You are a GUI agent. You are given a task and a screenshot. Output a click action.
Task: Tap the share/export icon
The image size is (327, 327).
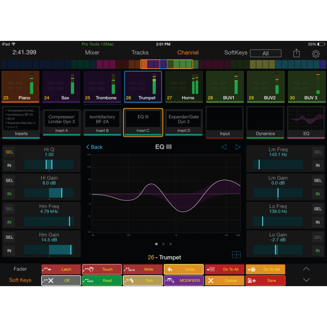[x=296, y=53]
